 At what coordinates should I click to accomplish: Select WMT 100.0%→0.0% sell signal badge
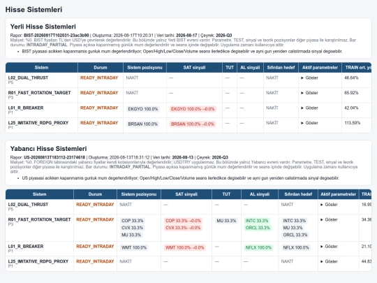[x=184, y=247]
